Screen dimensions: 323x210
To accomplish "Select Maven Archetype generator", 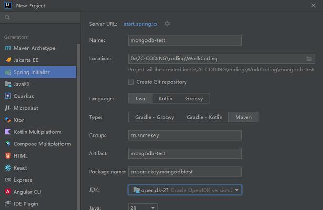I will pyautogui.click(x=38, y=48).
